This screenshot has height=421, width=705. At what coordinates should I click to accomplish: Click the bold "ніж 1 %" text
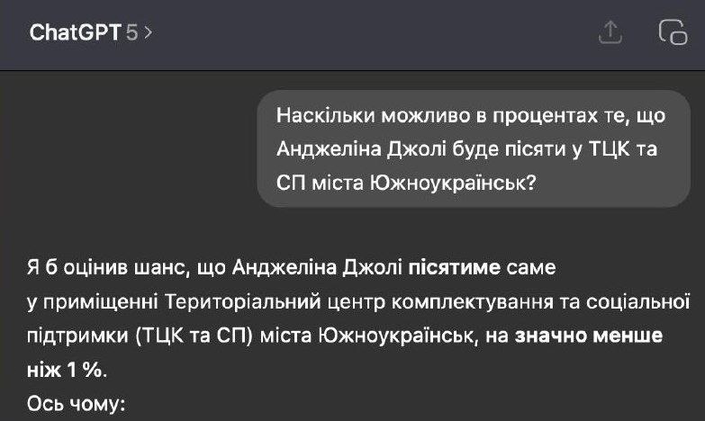(65, 370)
